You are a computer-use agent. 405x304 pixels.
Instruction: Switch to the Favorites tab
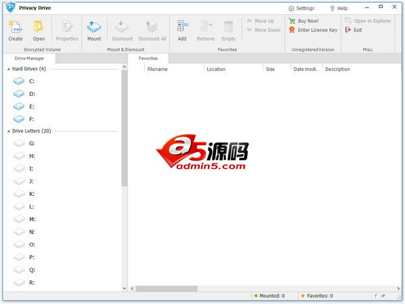tap(148, 58)
